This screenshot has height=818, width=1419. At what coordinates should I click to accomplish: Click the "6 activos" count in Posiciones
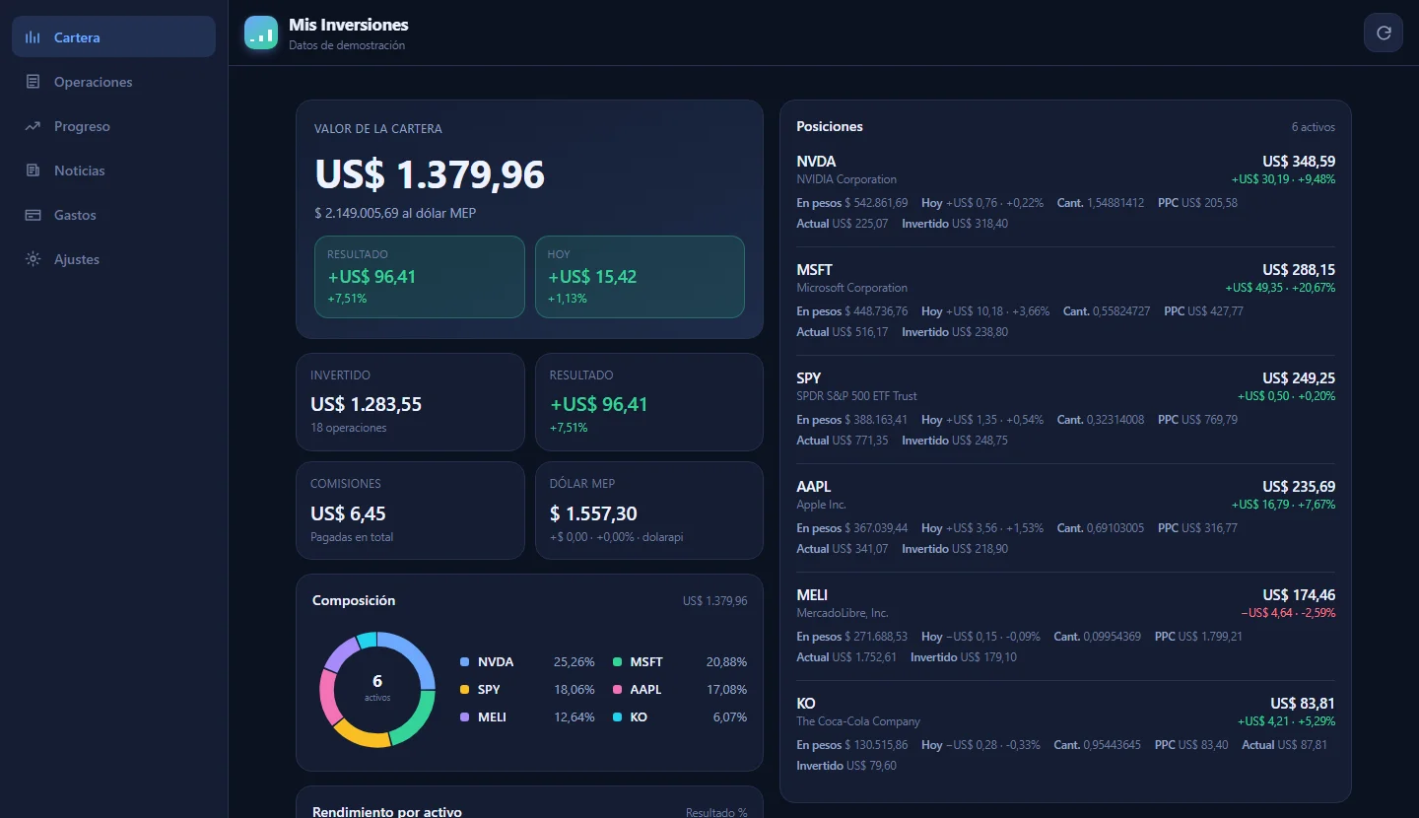[x=1314, y=127]
